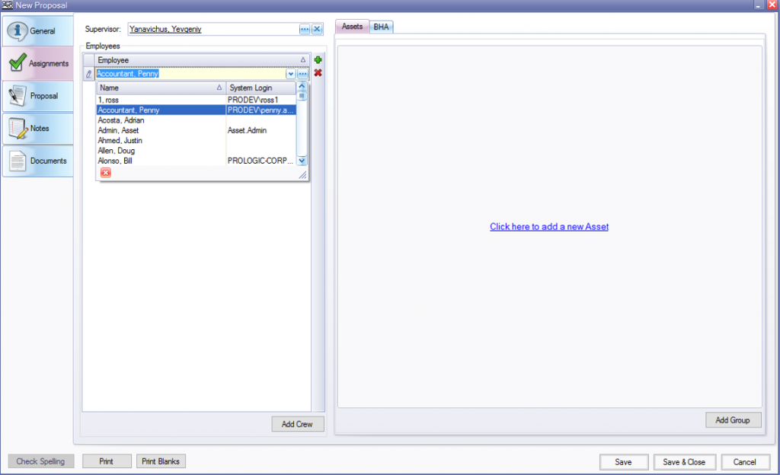Select Acosta, Adrian from the employee list
780x475 pixels.
[x=122, y=120]
